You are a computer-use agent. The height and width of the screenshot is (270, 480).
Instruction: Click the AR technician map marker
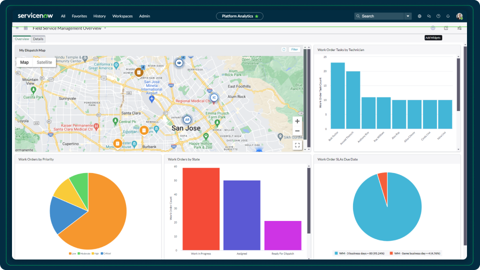click(x=187, y=120)
